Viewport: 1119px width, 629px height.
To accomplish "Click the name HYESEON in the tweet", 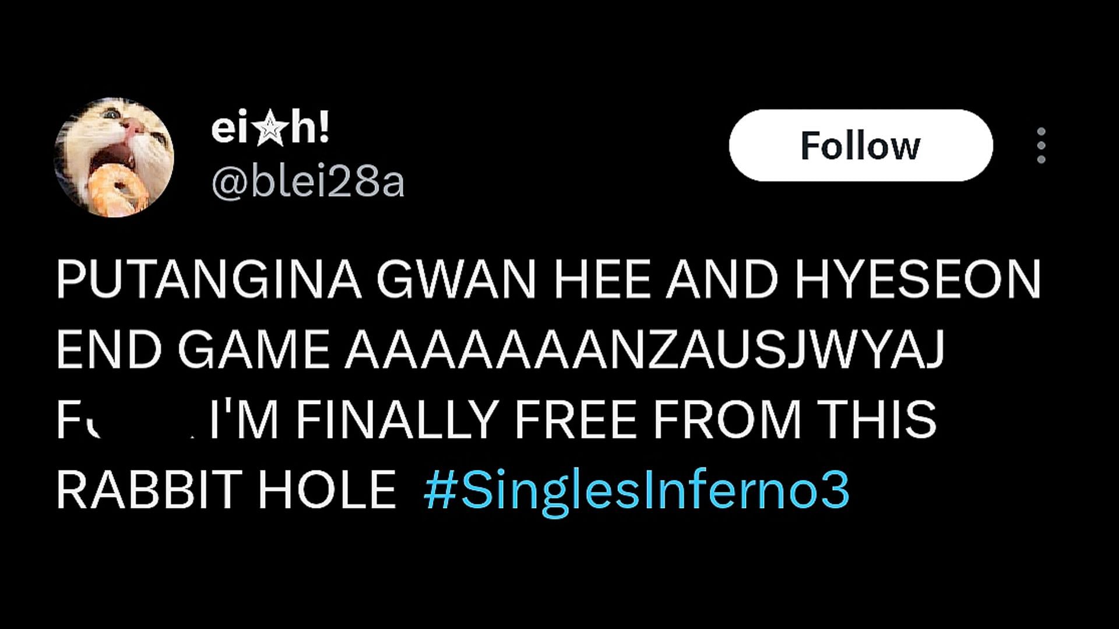I will [x=918, y=280].
